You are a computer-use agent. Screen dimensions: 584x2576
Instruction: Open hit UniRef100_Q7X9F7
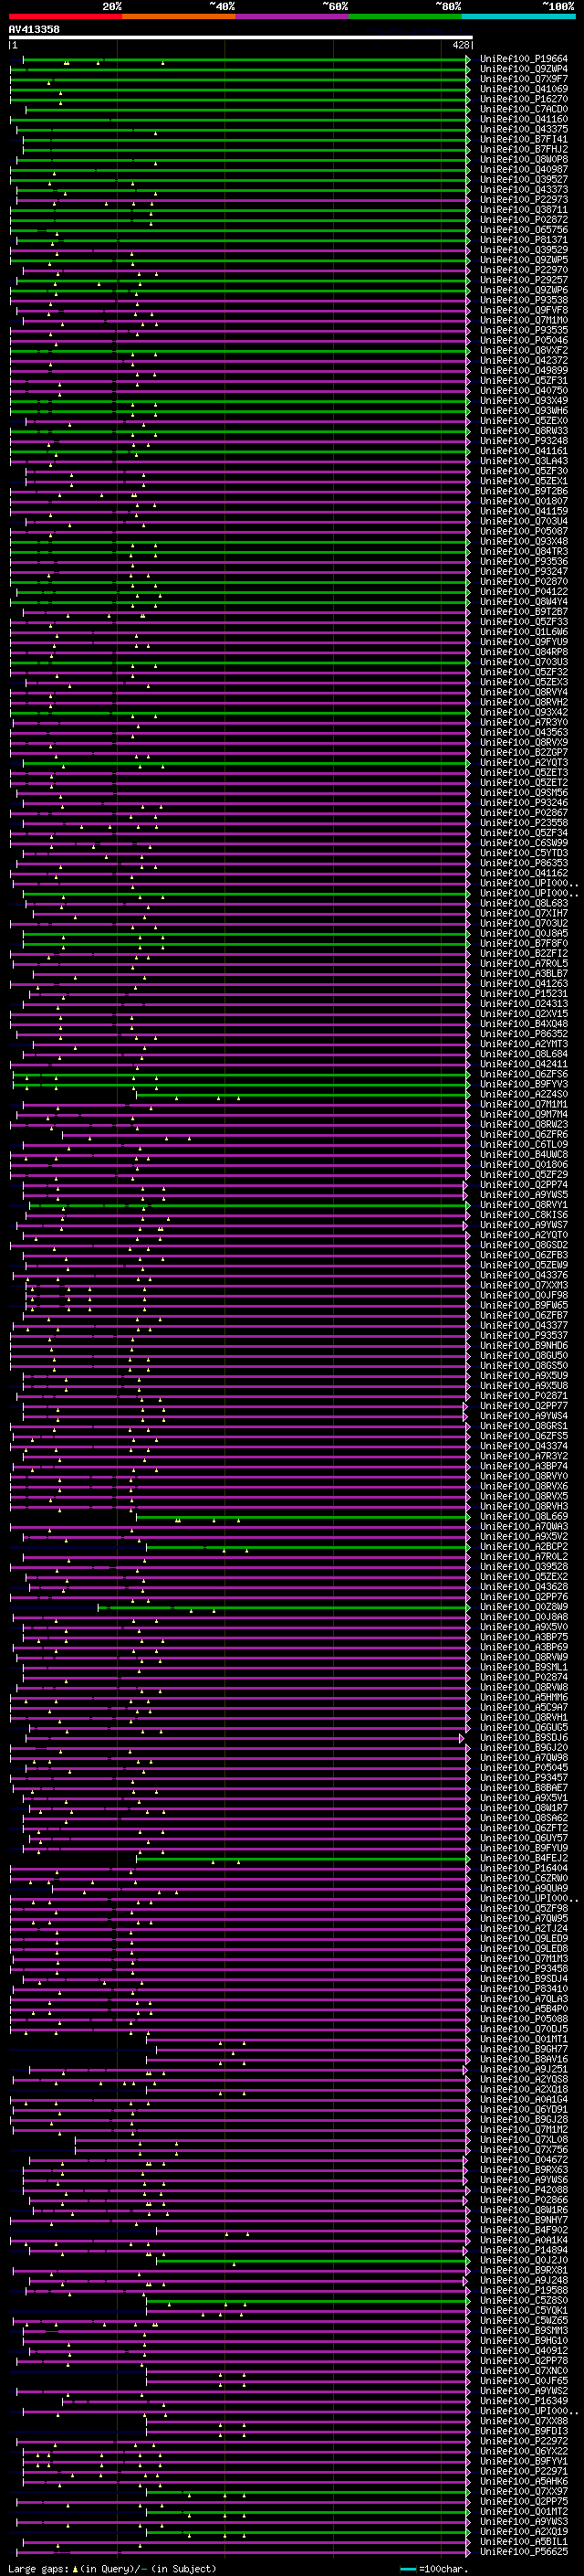click(523, 79)
